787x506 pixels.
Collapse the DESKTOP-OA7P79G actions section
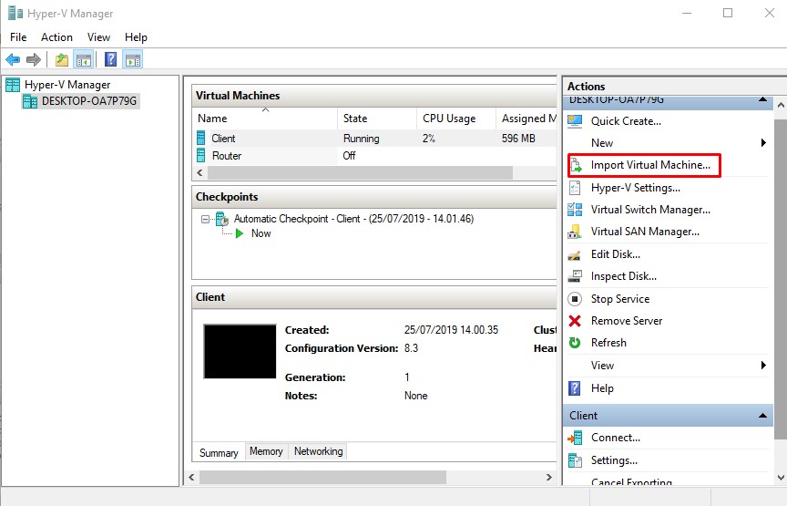coord(762,99)
